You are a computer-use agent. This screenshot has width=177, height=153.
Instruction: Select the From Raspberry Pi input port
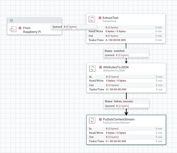click(x=34, y=26)
